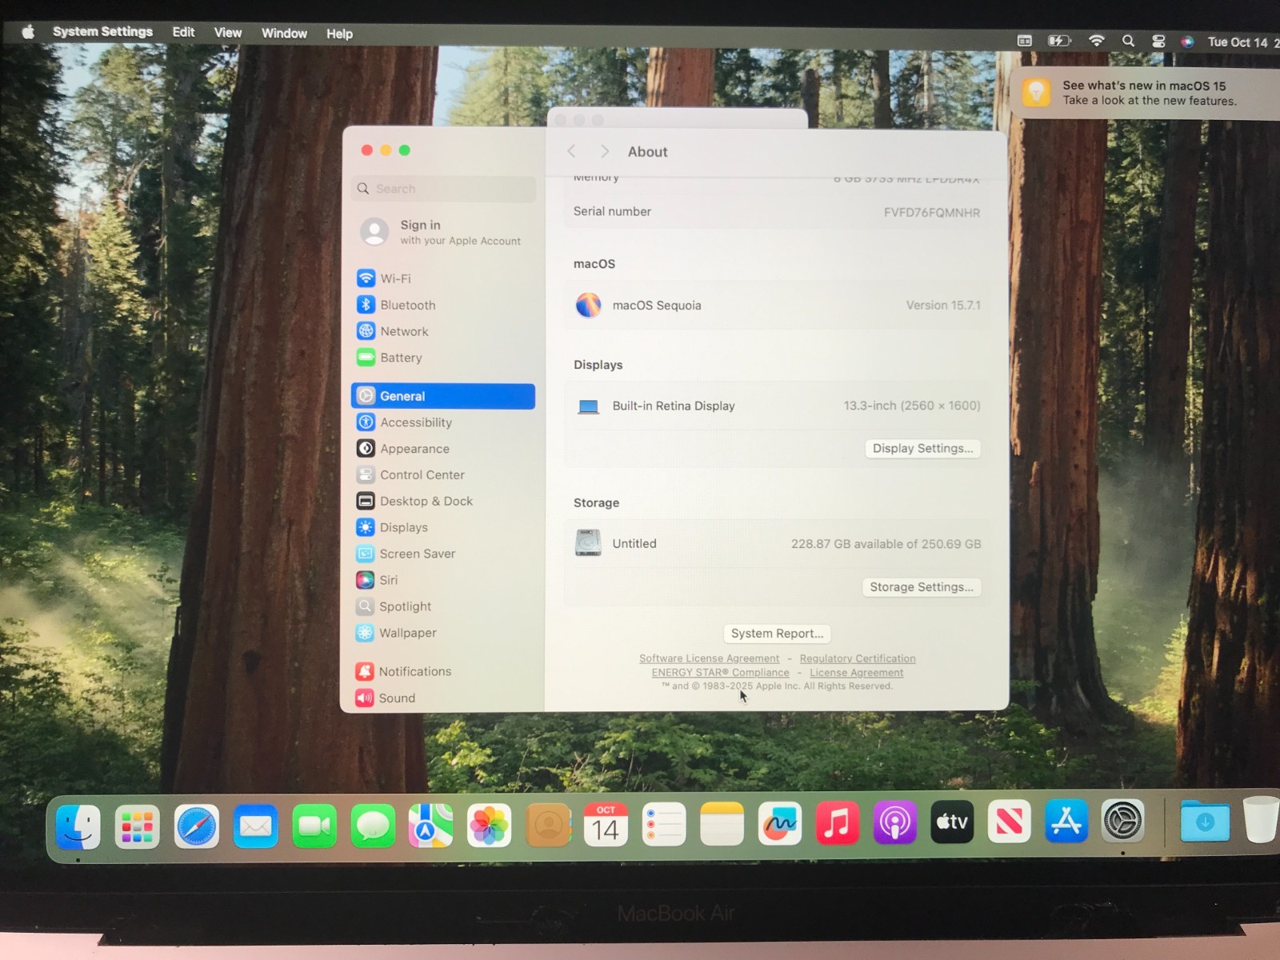Open the Edit menu

point(183,32)
